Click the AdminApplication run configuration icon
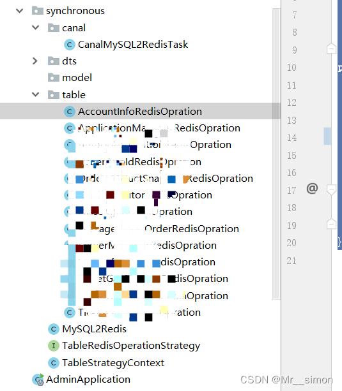Image resolution: width=342 pixels, height=391 pixels. pos(38,380)
